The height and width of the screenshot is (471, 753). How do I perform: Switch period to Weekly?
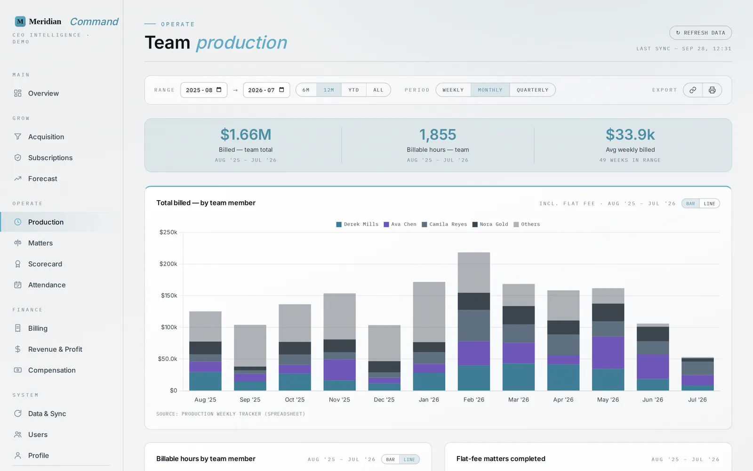(453, 90)
